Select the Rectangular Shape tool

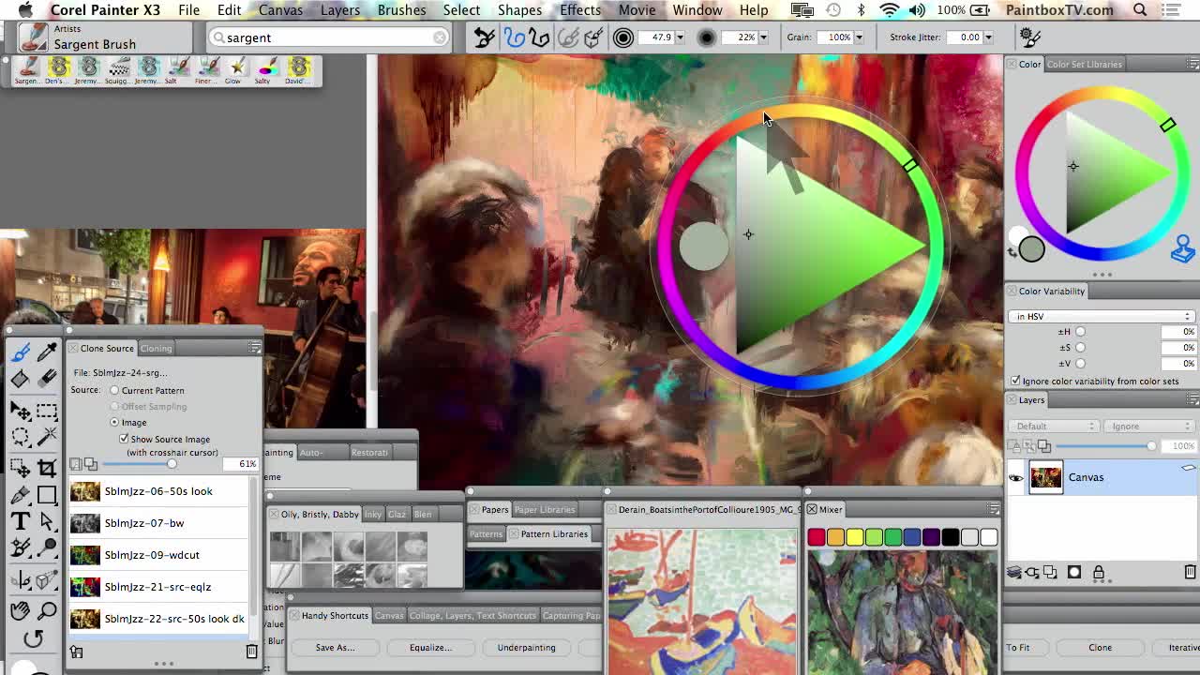tap(48, 495)
